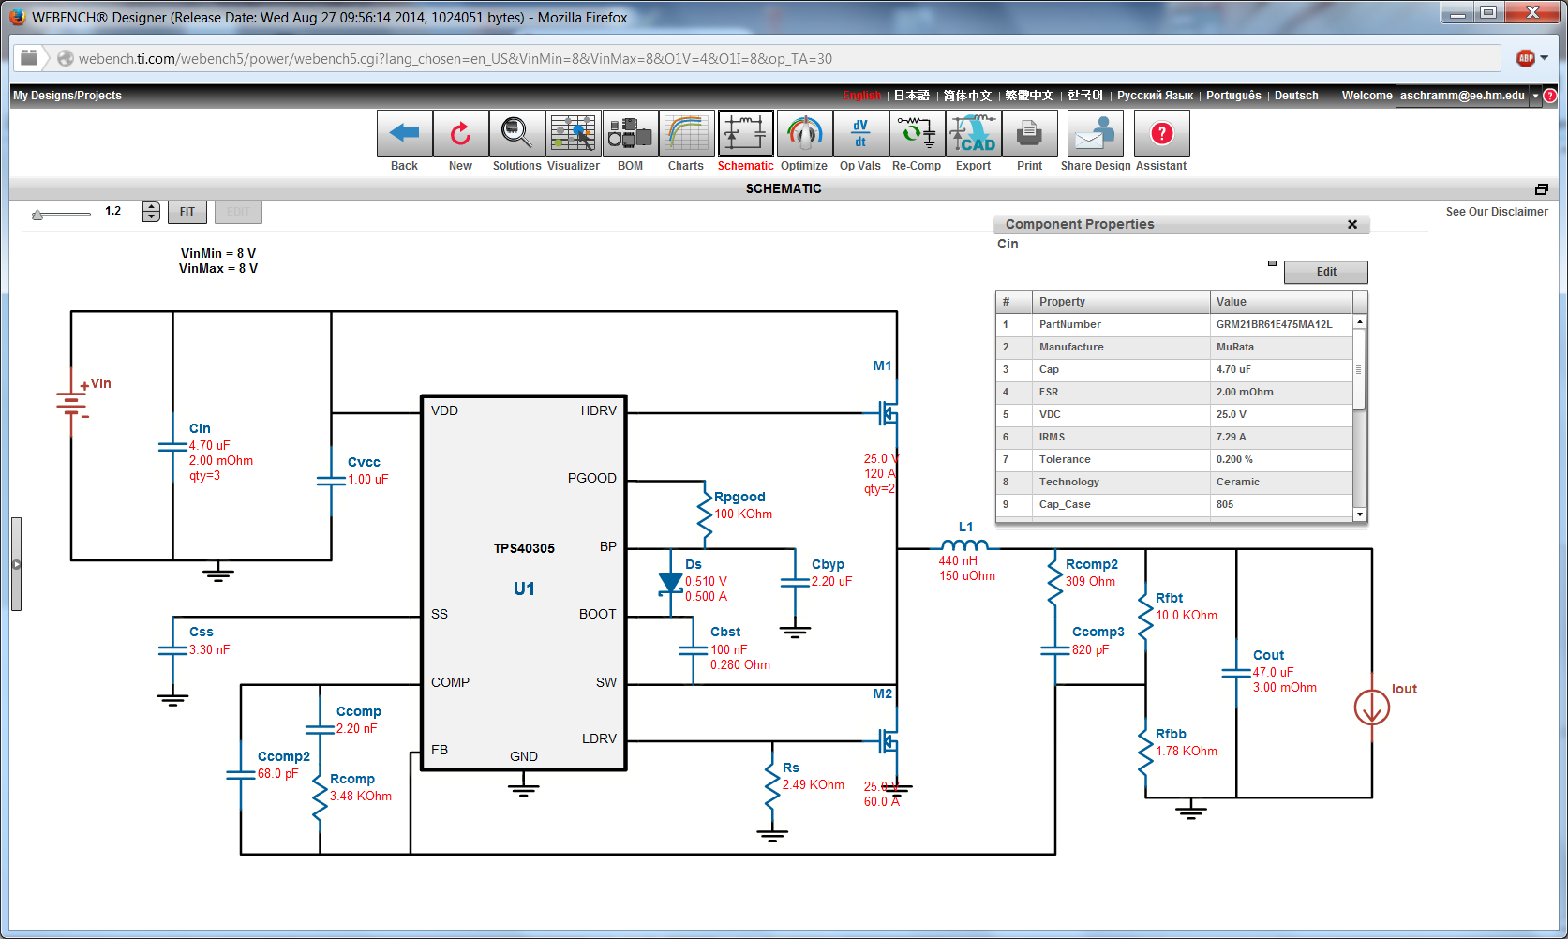This screenshot has width=1568, height=939.
Task: Click the M1 MOSFET symbol
Action: point(888,412)
